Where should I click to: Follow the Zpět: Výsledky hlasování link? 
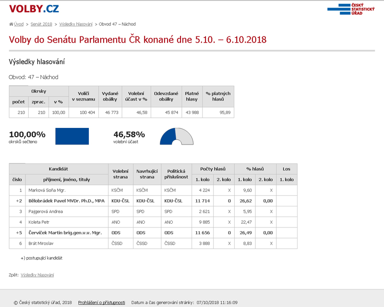click(x=37, y=275)
